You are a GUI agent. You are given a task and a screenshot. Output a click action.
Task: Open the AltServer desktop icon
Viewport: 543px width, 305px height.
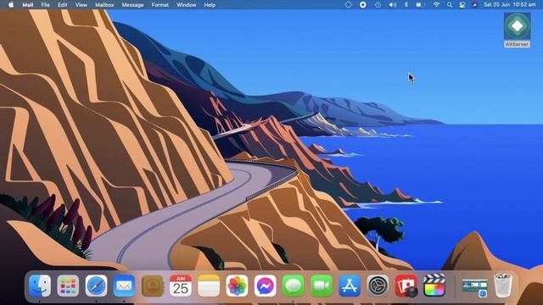tap(517, 30)
